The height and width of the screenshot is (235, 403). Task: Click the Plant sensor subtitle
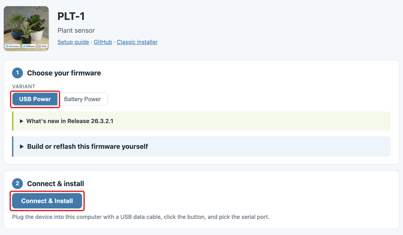point(76,31)
